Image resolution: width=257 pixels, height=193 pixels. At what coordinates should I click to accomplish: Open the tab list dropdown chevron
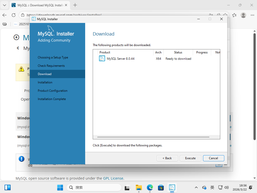click(5, 5)
